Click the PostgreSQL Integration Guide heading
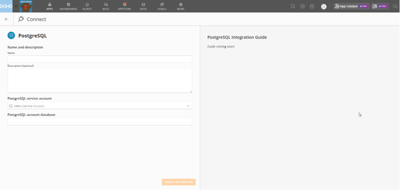The width and height of the screenshot is (400, 190). 237,37
